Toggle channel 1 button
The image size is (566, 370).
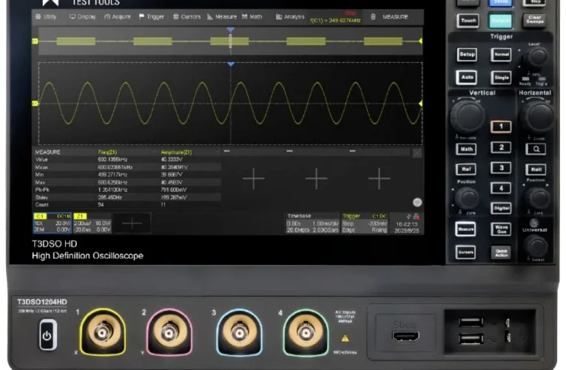tap(501, 127)
